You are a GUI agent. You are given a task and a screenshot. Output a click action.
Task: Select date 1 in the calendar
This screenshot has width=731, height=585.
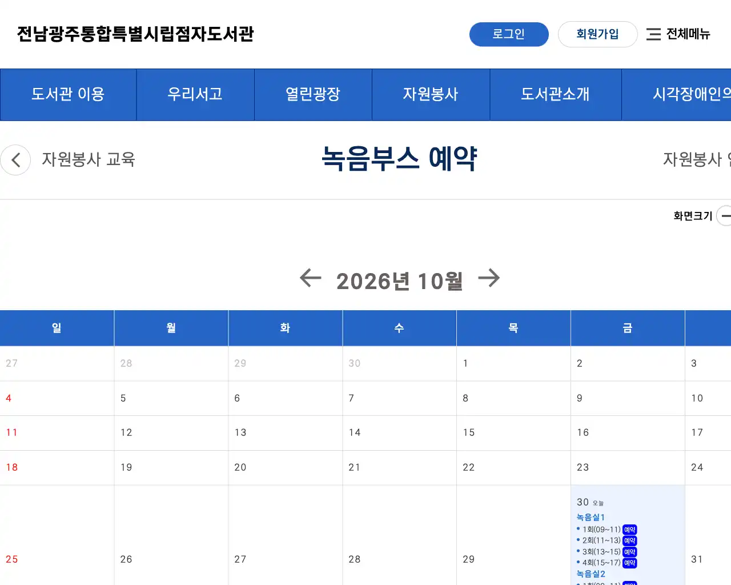click(465, 363)
